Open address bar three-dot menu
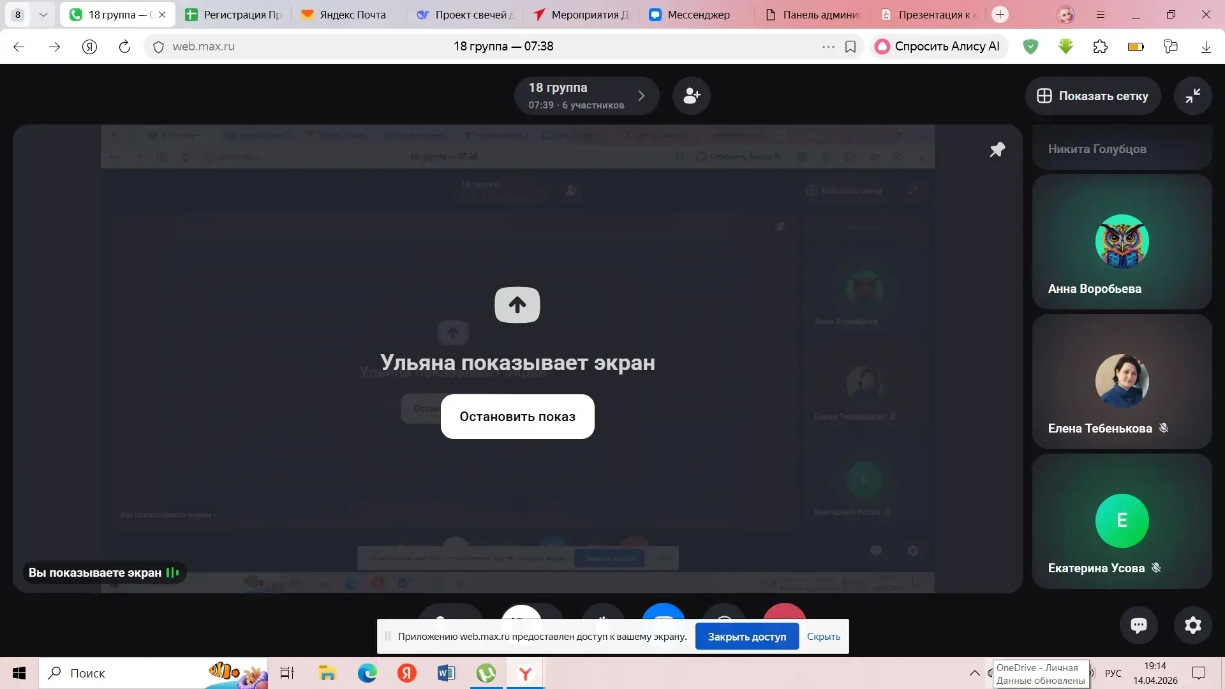Screen dimensions: 1225x689 coord(828,47)
